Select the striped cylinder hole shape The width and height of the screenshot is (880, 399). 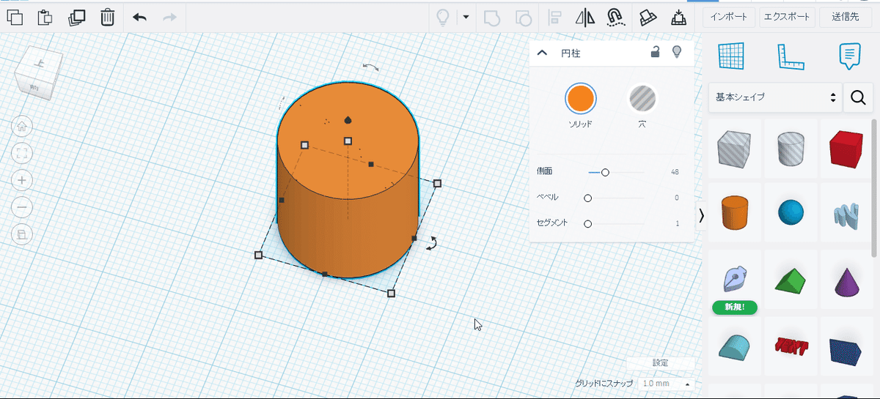(x=791, y=149)
